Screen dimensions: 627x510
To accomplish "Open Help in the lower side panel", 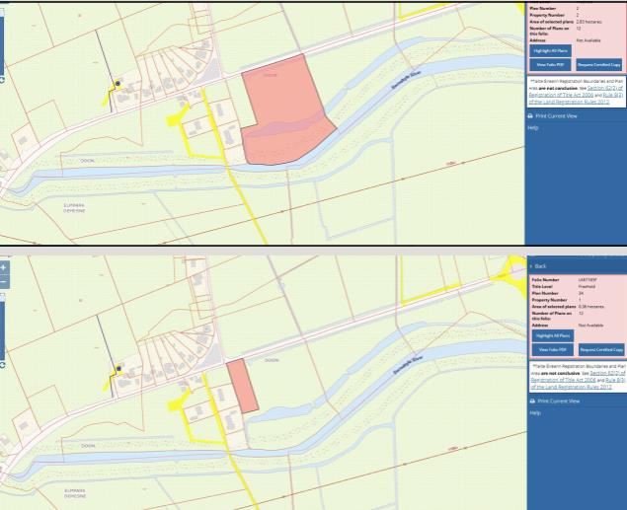I will [534, 412].
